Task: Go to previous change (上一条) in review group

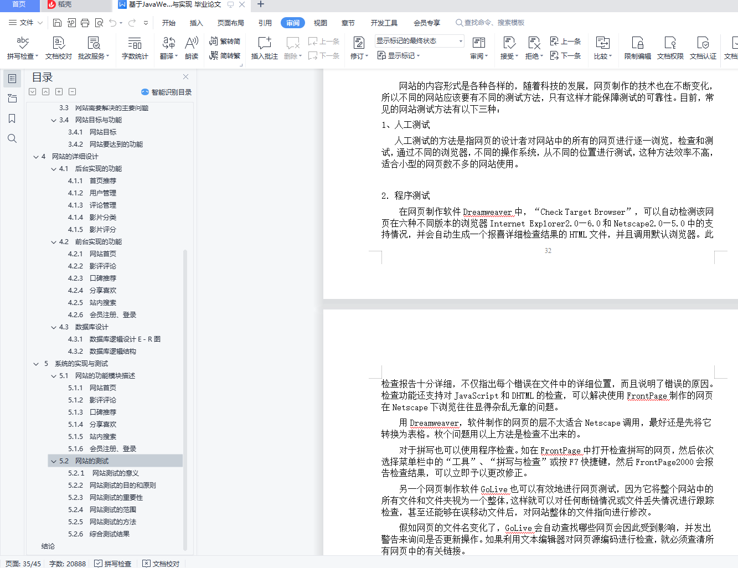Action: click(565, 42)
